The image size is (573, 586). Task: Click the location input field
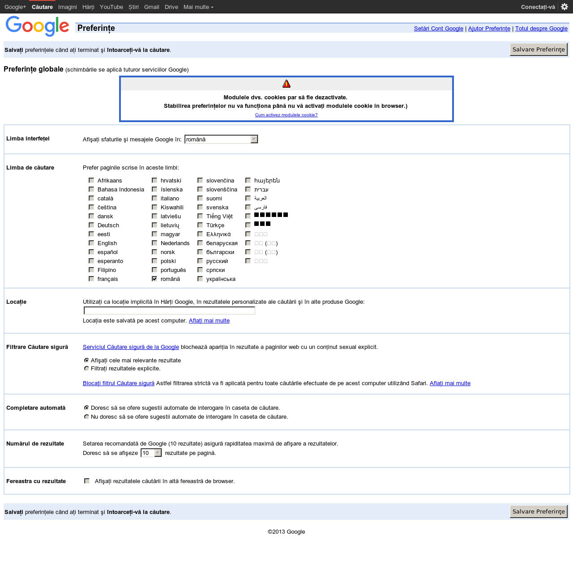point(169,310)
